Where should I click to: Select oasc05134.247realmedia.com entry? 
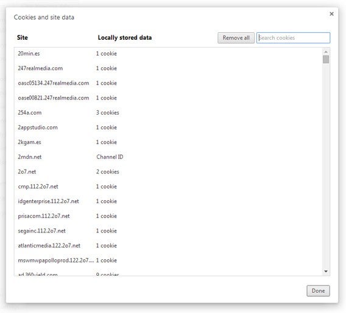pos(168,83)
